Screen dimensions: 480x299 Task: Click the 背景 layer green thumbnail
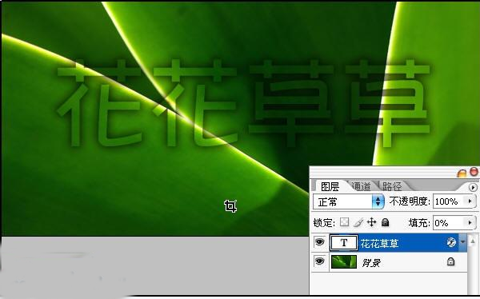tap(344, 262)
